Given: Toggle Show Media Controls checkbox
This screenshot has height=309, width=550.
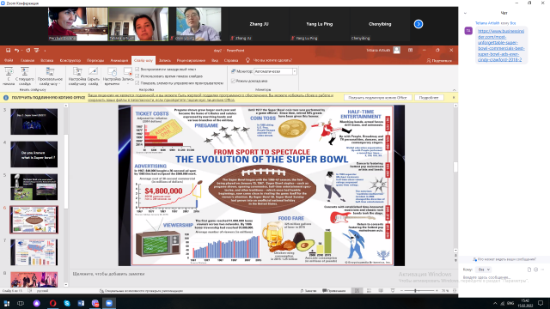Looking at the screenshot, I should [137, 83].
